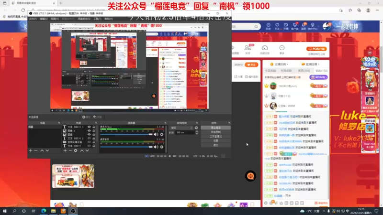Viewport: 383px width, 215px height.
Task: Pop out the 混音器 dock panel
Action: coord(165,123)
